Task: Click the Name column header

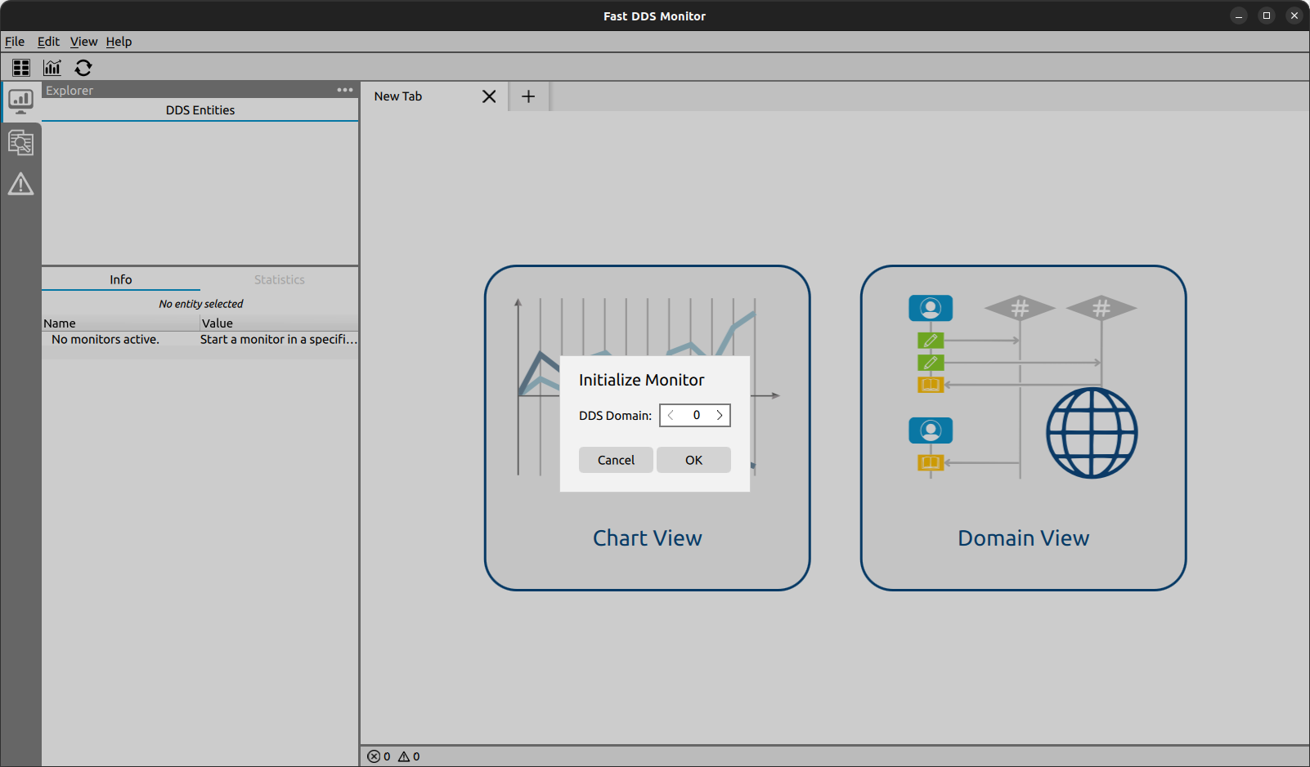Action: pos(121,323)
